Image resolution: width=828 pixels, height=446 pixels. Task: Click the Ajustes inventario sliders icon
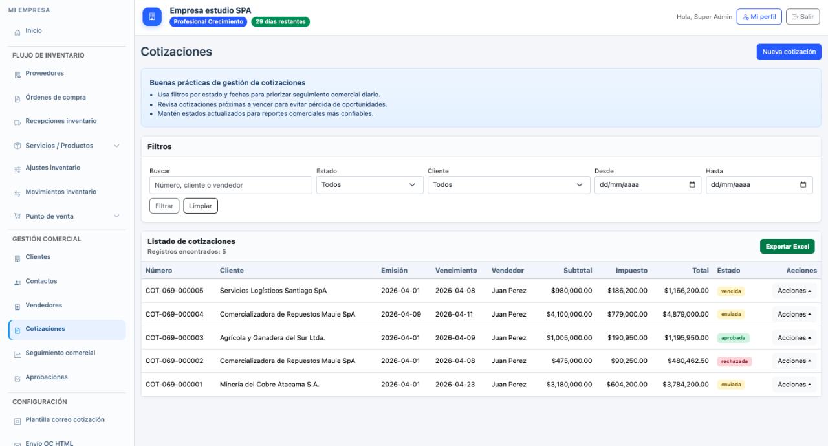[17, 168]
